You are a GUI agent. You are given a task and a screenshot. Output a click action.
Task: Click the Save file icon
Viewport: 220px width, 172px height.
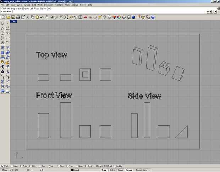13,17
